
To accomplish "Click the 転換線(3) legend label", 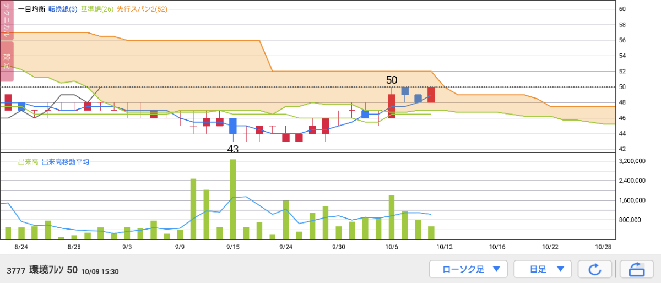I will pos(63,9).
